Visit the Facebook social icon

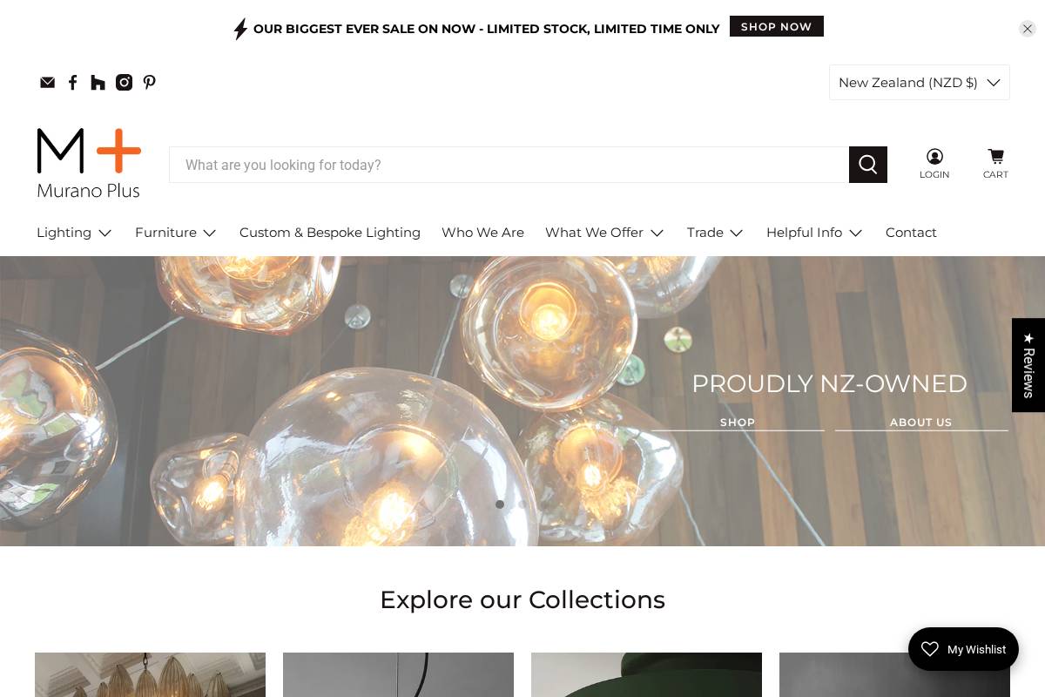[x=73, y=83]
